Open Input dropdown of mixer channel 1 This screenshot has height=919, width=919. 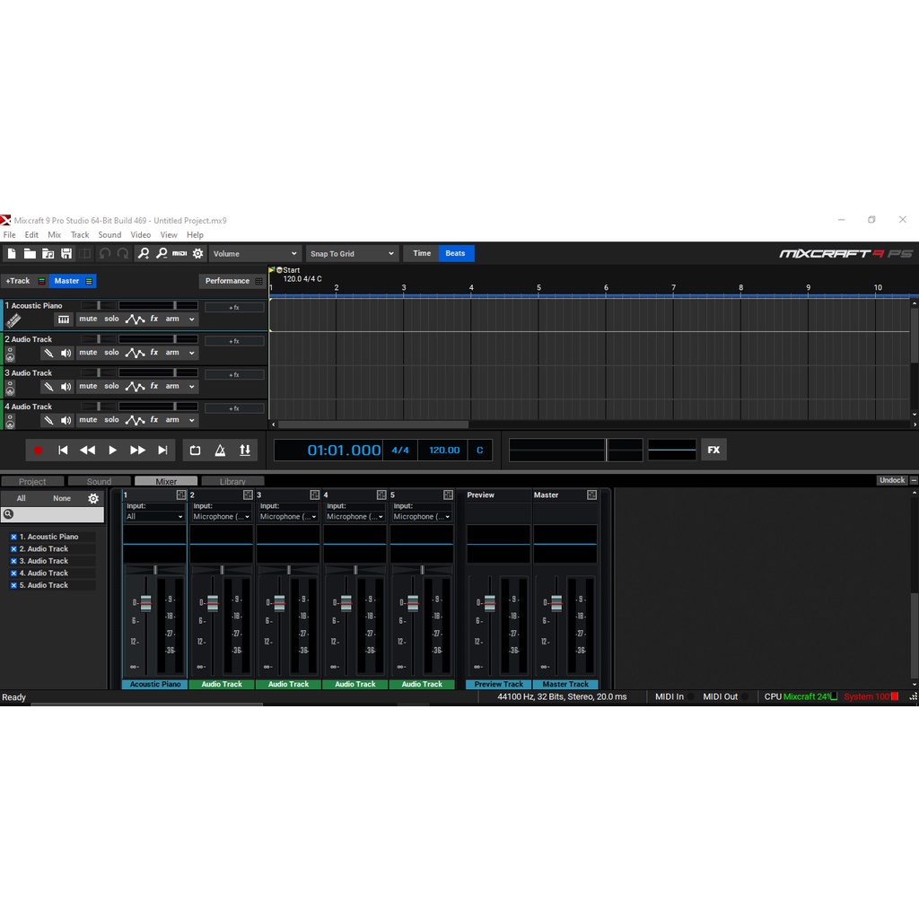(154, 516)
